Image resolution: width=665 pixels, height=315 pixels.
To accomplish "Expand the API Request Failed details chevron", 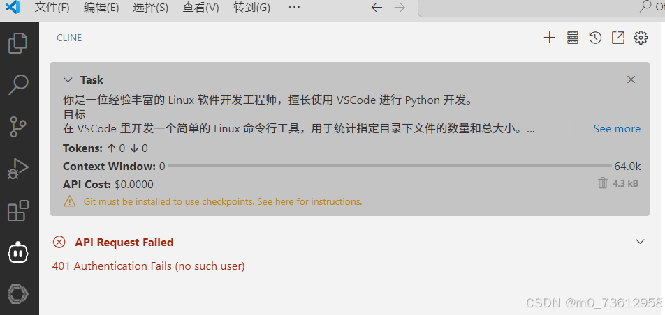I will [x=640, y=242].
